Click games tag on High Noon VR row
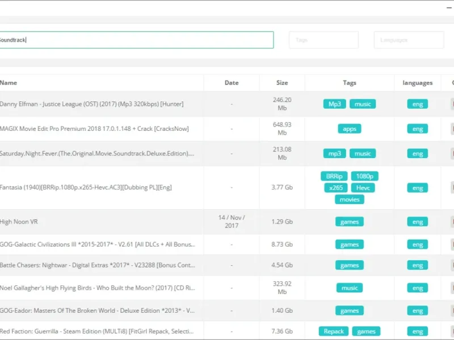 350,222
